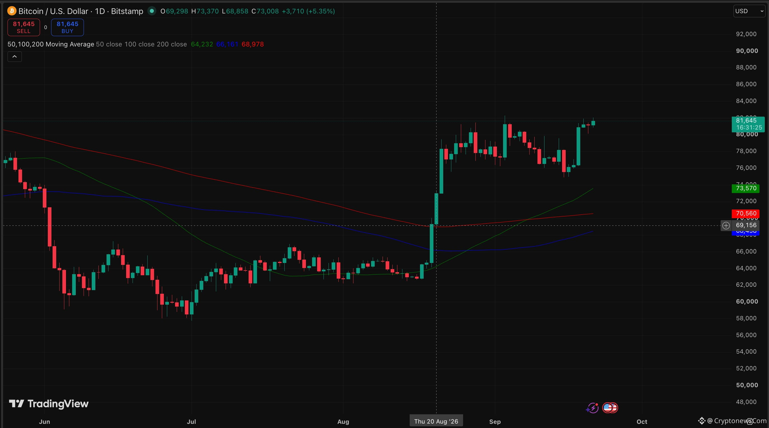Click the spread value 0 between Sell and Buy
769x428 pixels.
click(x=46, y=27)
